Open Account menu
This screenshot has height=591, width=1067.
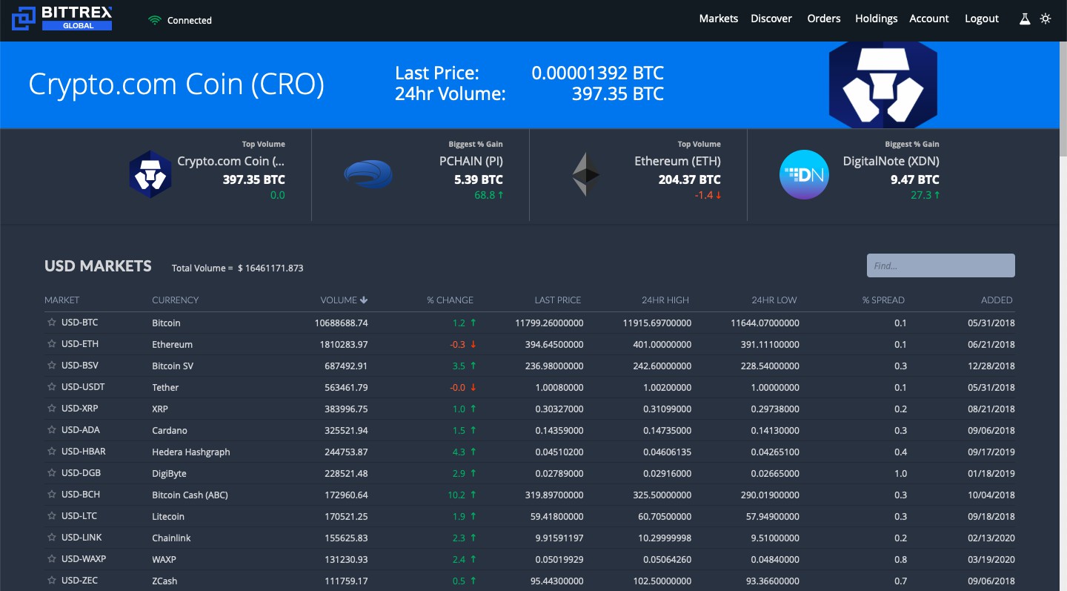pyautogui.click(x=929, y=19)
